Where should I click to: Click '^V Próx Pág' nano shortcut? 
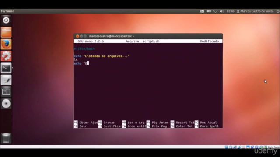[157, 126]
